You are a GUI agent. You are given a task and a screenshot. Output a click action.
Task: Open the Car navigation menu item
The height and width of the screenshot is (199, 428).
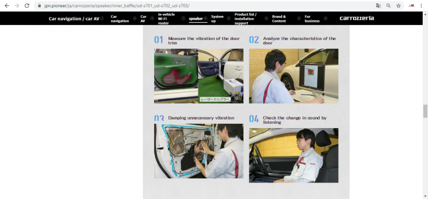(x=120, y=19)
